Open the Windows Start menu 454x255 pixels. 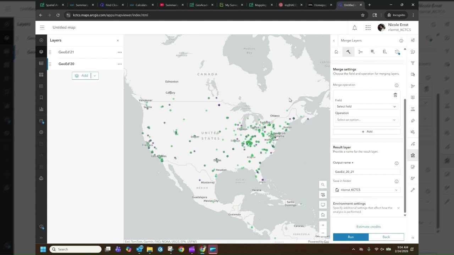[43, 249]
